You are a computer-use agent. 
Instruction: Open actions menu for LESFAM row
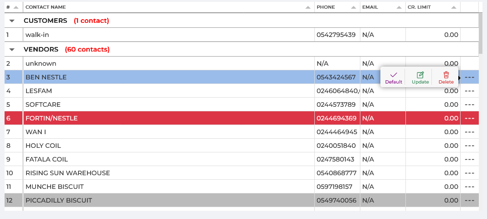(470, 91)
